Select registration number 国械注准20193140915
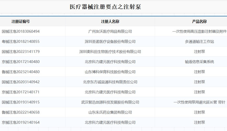 [21, 102]
